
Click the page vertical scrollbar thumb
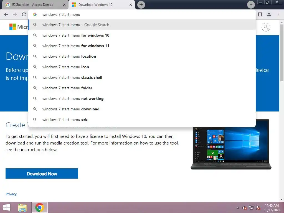click(282, 52)
